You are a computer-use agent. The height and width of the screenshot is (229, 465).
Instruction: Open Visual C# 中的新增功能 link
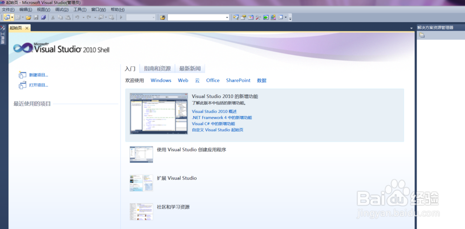pos(213,124)
